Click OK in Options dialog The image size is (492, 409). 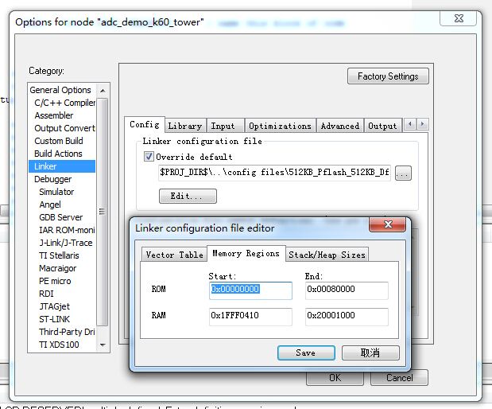pyautogui.click(x=335, y=378)
